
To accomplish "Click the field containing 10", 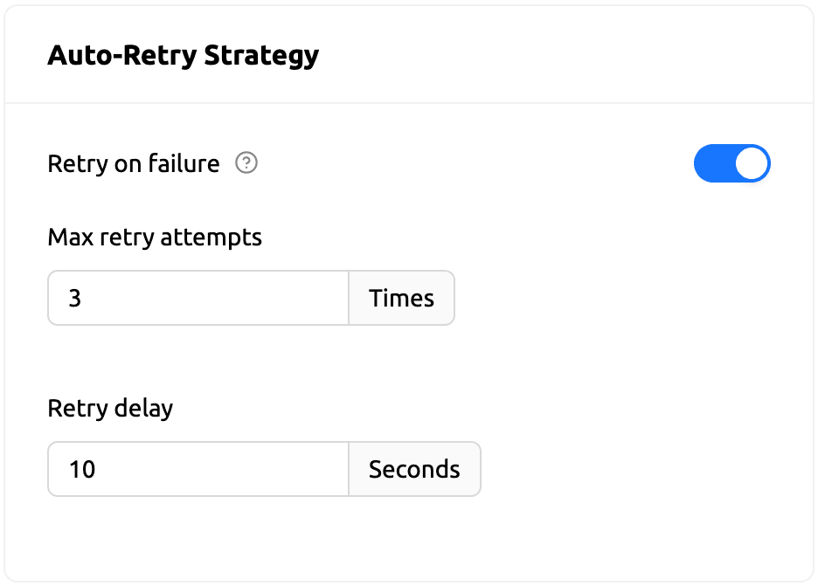I will coord(198,469).
